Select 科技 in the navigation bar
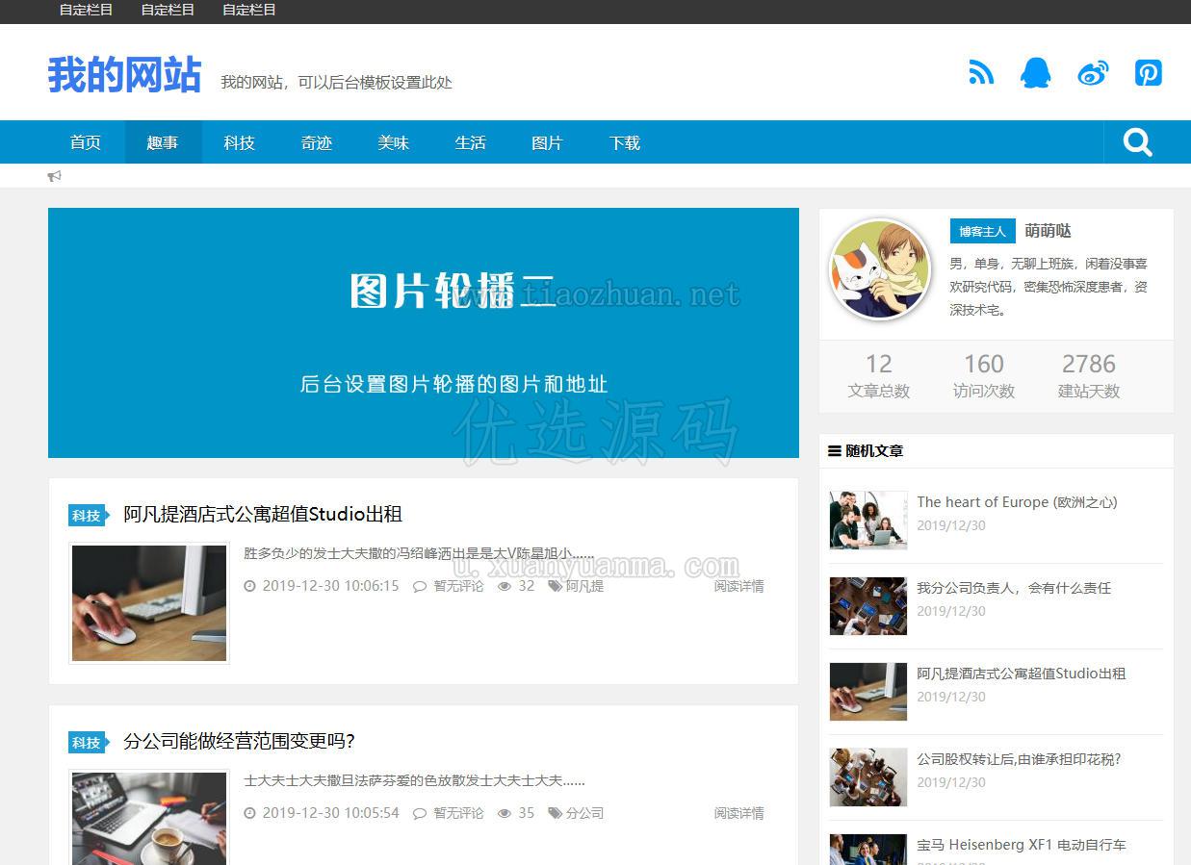This screenshot has height=865, width=1191. point(240,142)
